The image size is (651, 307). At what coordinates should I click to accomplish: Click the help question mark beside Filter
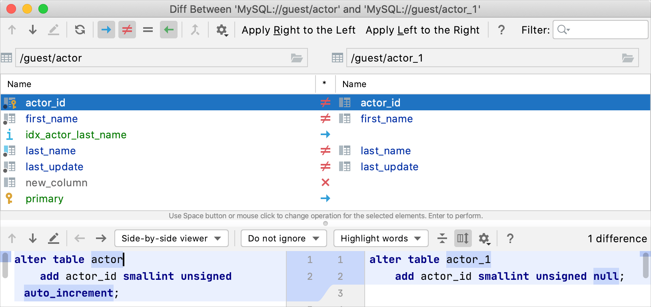(x=501, y=30)
